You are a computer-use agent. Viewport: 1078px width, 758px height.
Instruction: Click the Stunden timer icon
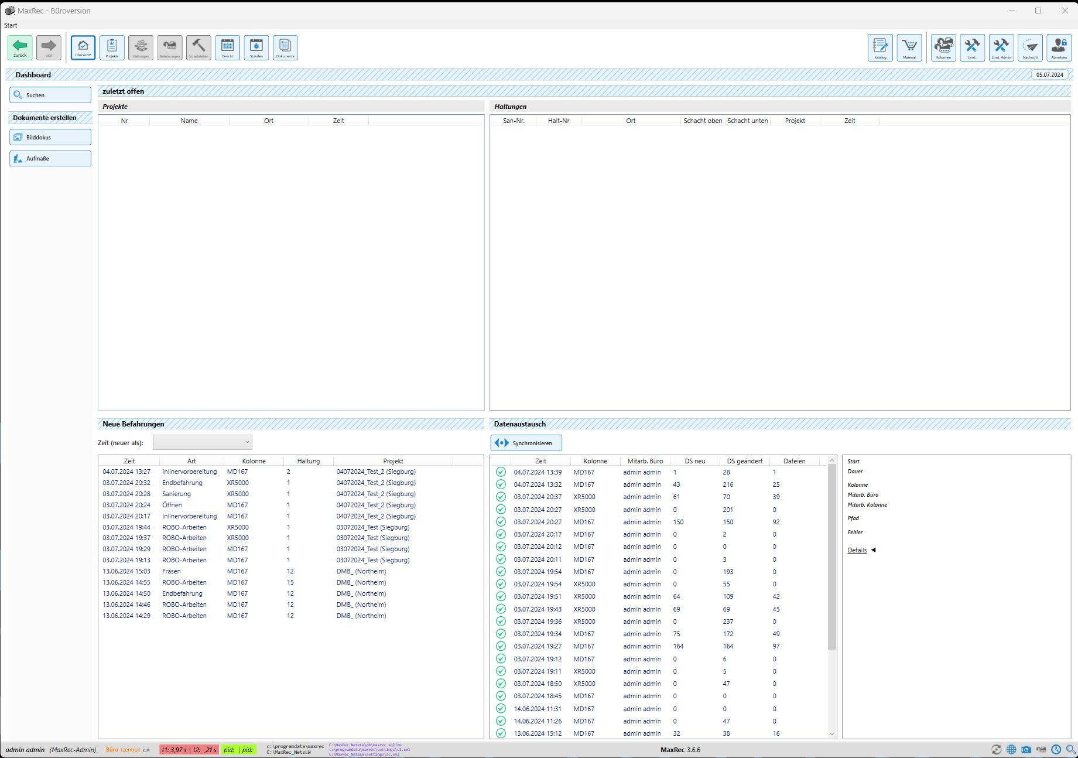click(256, 47)
